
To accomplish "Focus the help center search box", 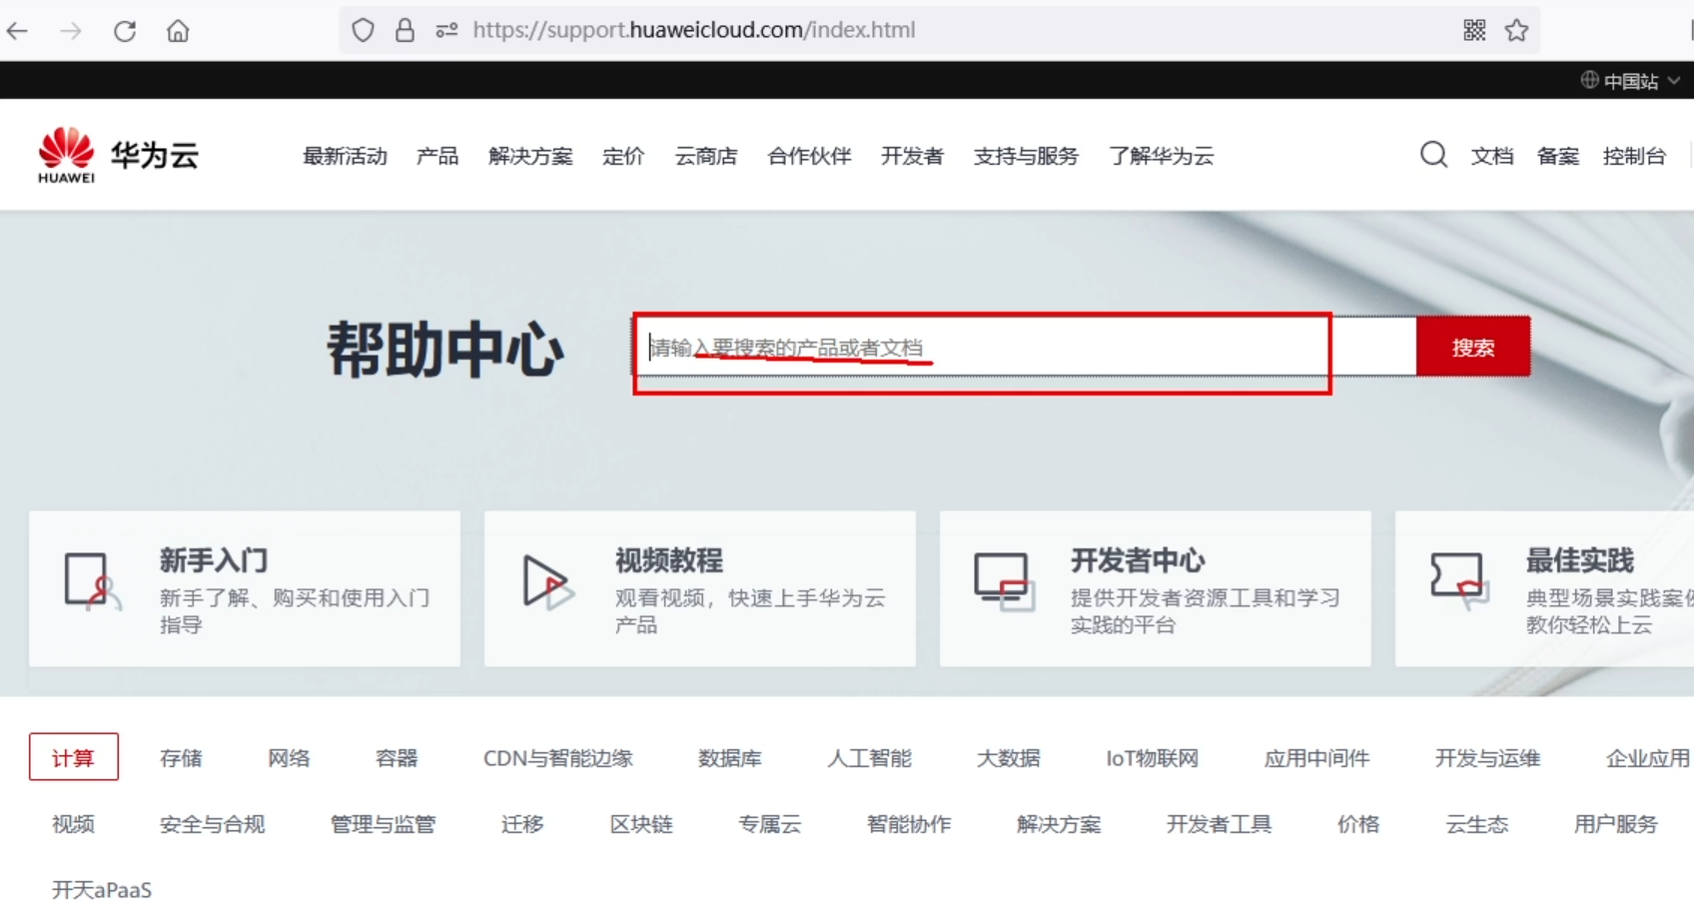I will click(1026, 347).
